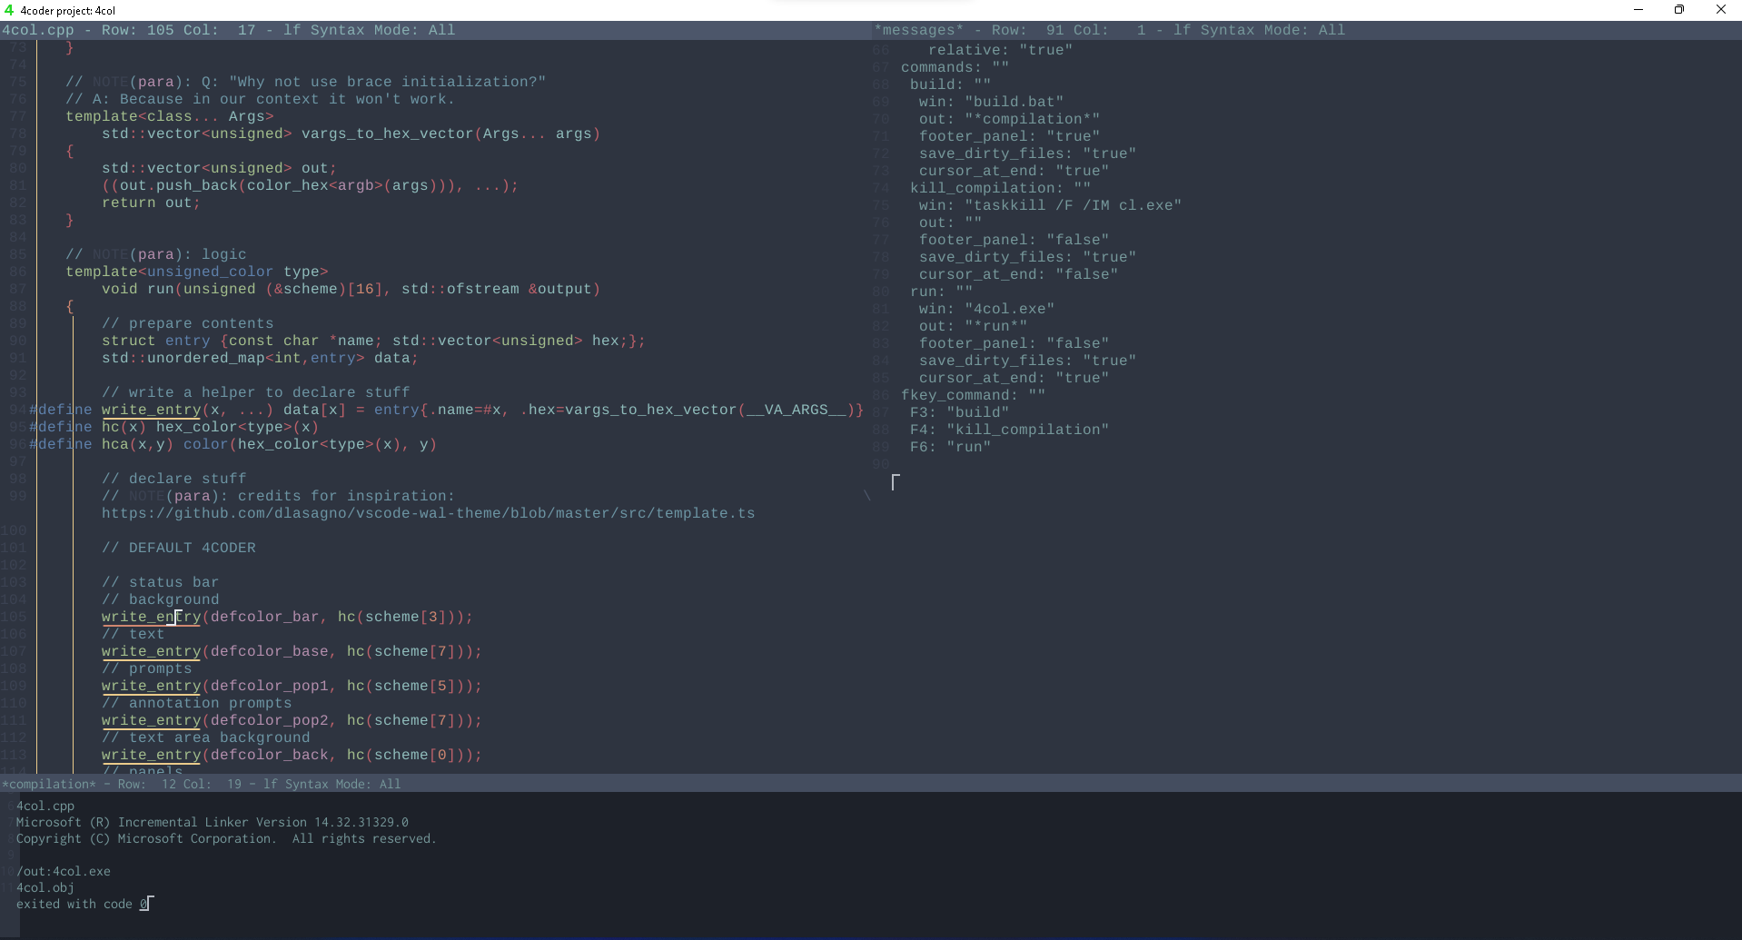Click 'kill_compilation: ""' line in messages
Screen dimensions: 1742x940
[1000, 188]
